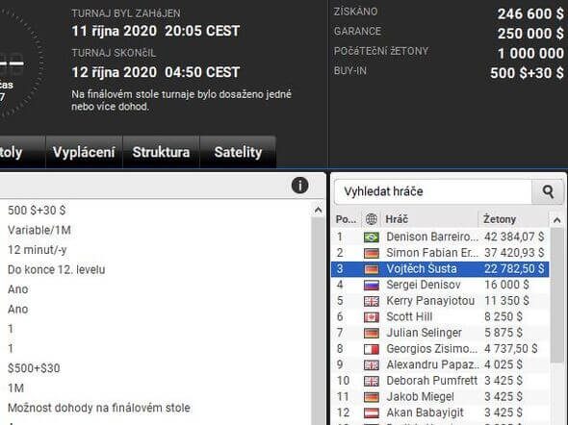Click the 246 600 $ Získáno value

click(530, 14)
